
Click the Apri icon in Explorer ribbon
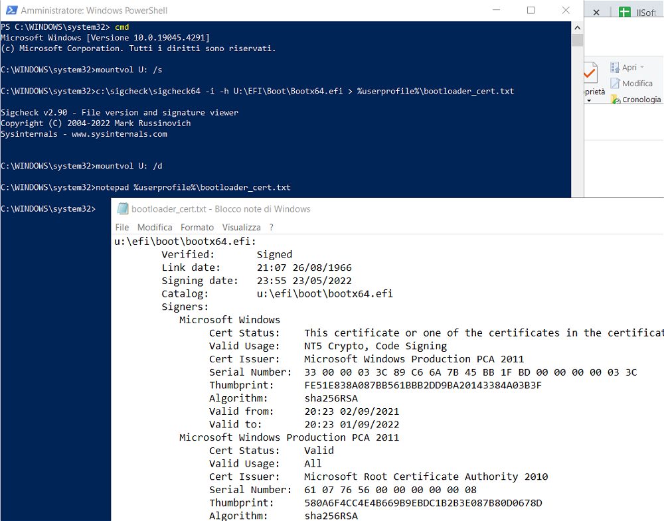615,68
